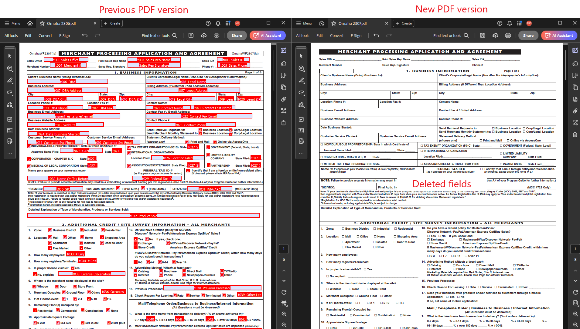
Task: Check Catalog advertising checkbox in left form
Action: tap(136, 271)
